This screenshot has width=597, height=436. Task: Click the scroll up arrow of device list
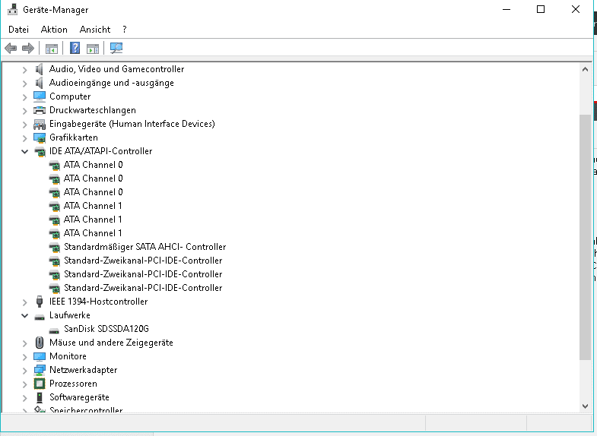click(x=585, y=69)
